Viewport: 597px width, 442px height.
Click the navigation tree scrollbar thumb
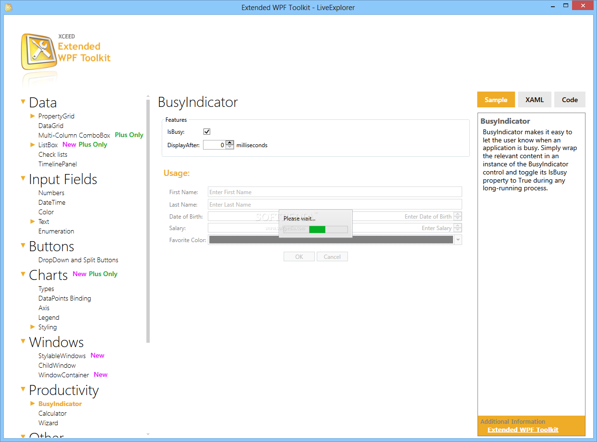(x=148, y=221)
